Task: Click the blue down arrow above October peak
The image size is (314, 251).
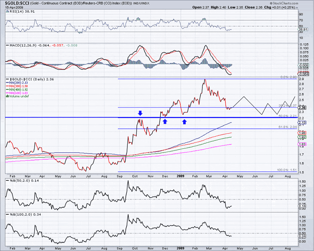Action: 140,113
